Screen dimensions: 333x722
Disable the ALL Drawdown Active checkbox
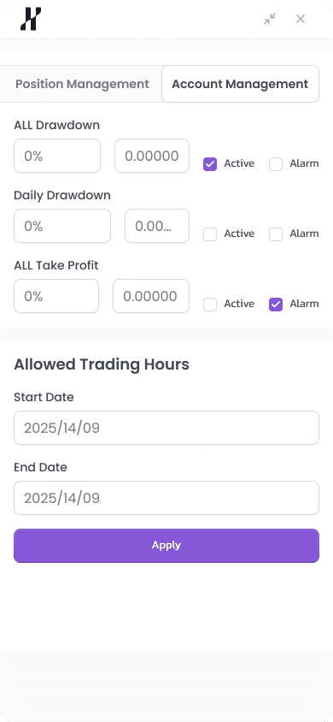(210, 164)
